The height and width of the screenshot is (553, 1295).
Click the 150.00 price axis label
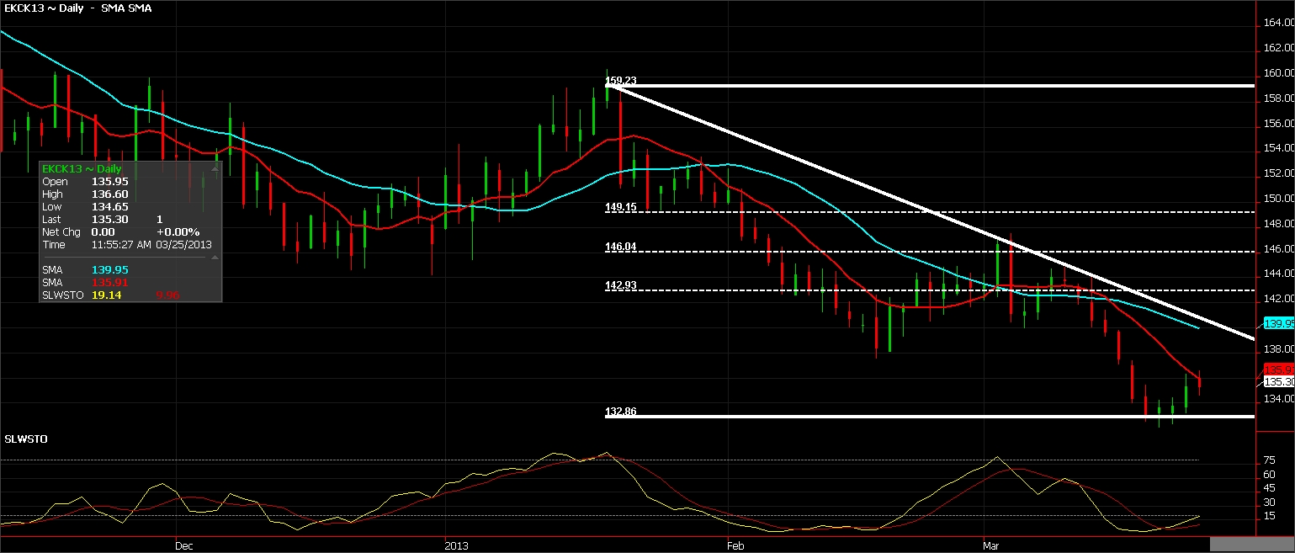[1279, 199]
